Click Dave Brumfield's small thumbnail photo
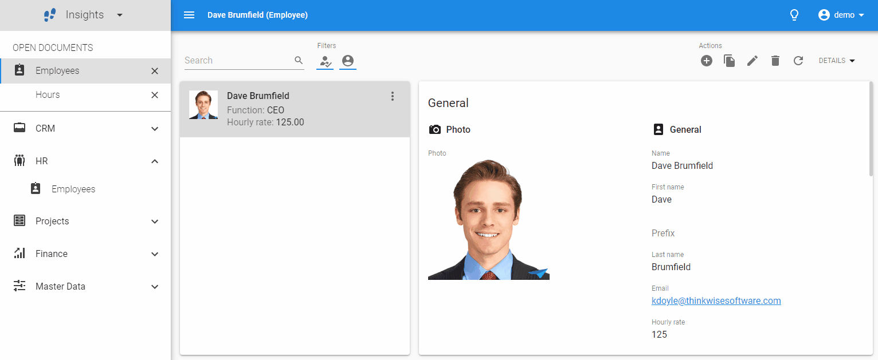Image resolution: width=878 pixels, height=360 pixels. [x=203, y=105]
